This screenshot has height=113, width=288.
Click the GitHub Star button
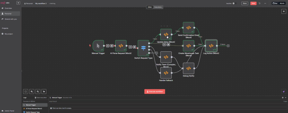click(x=275, y=3)
